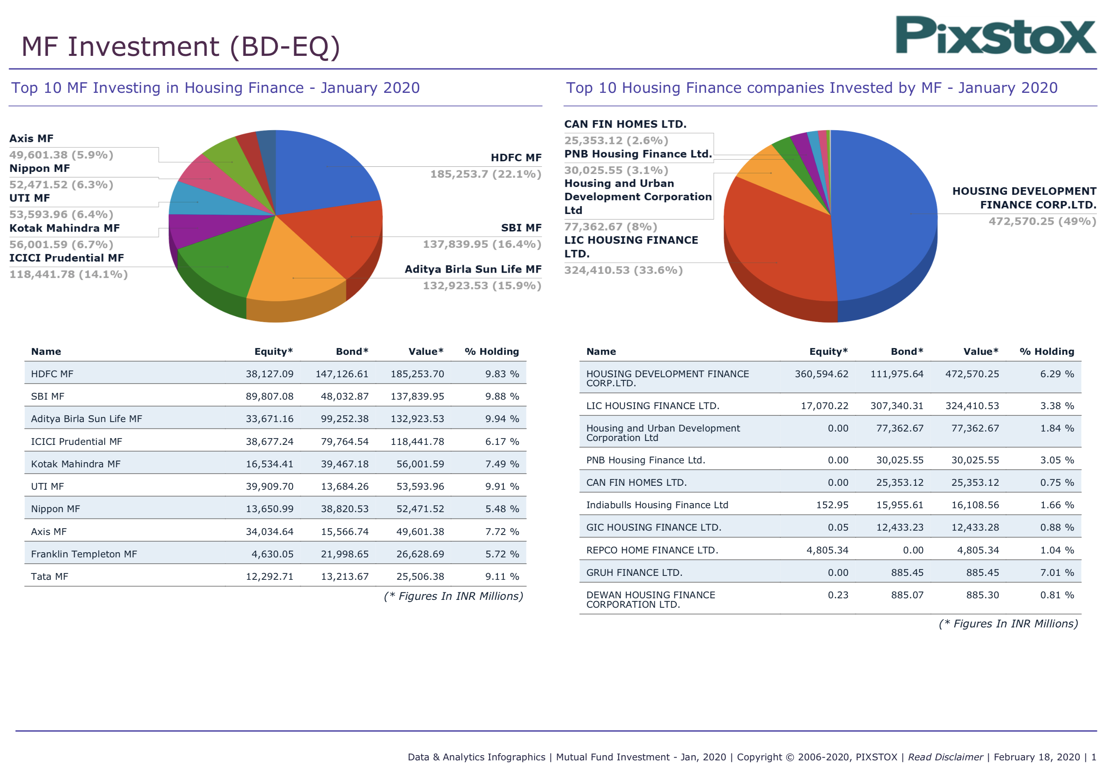Image resolution: width=1106 pixels, height=780 pixels.
Task: Click the 'UTI MF' pie label
Action: click(29, 198)
